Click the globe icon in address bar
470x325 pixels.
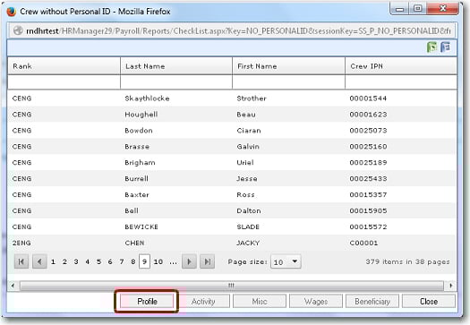coord(18,30)
